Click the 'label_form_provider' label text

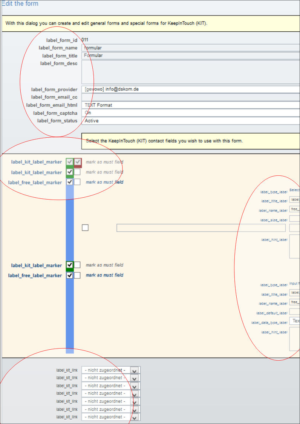(54, 89)
